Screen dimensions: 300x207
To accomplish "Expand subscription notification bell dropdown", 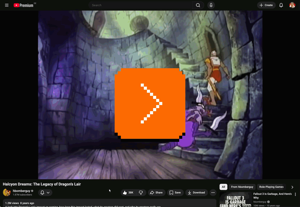I will 45,193.
